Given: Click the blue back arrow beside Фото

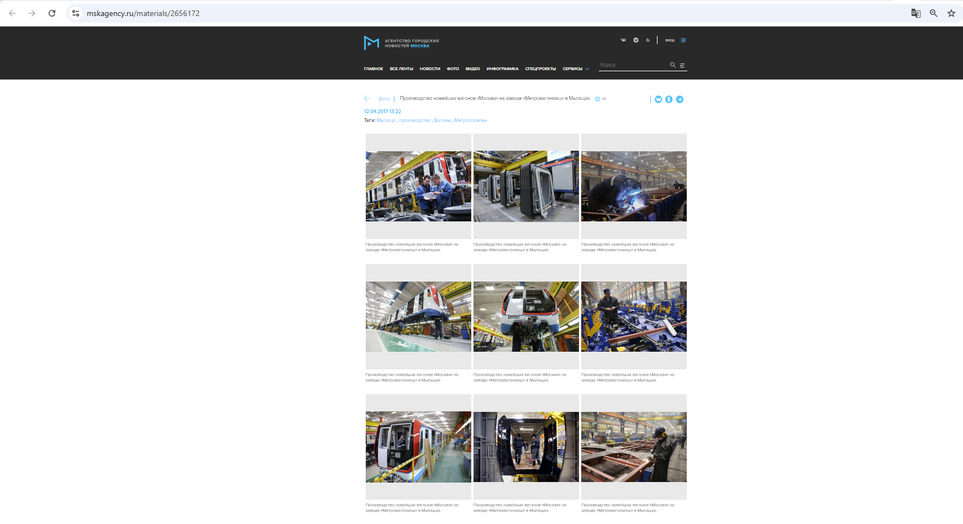Looking at the screenshot, I should pos(367,99).
